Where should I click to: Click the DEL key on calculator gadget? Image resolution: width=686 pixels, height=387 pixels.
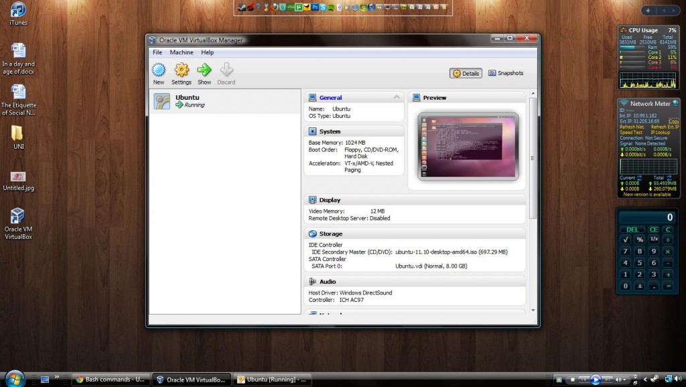click(632, 229)
